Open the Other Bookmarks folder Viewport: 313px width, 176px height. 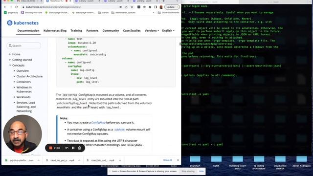point(169,13)
